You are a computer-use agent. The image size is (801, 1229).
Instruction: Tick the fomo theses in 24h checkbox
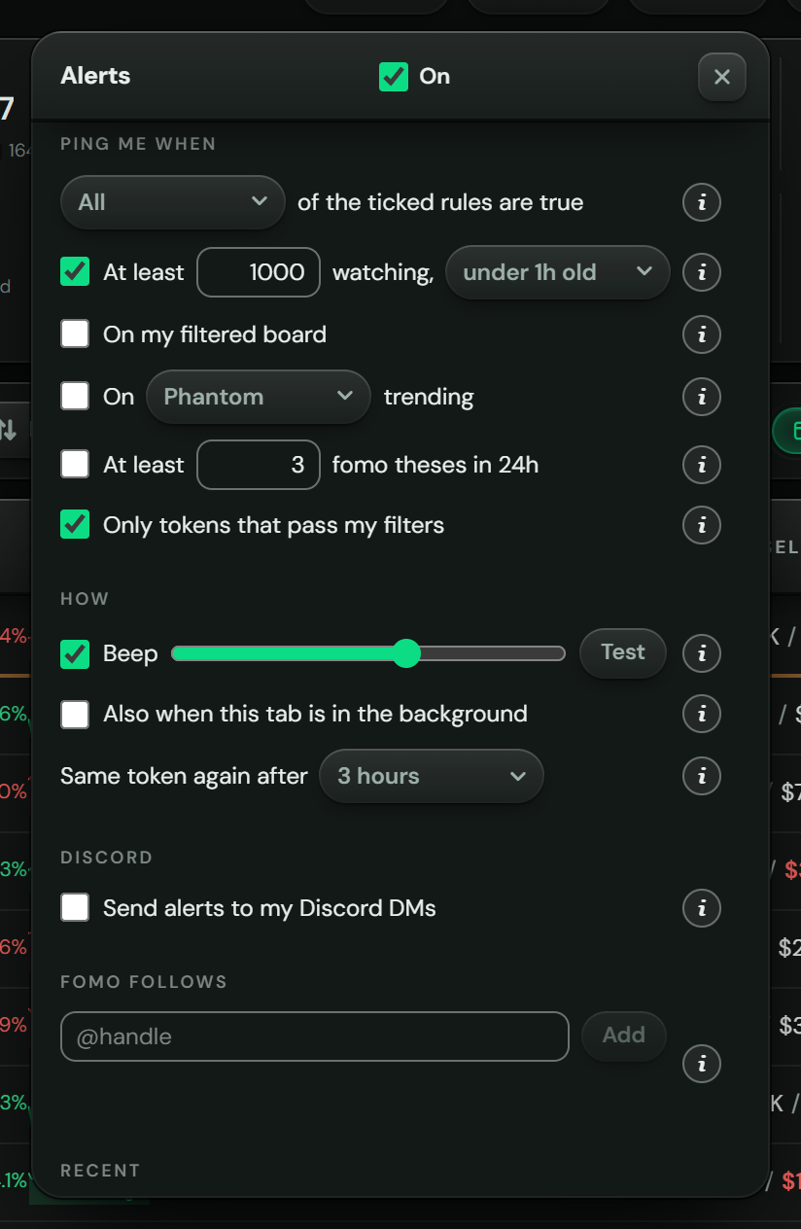[x=75, y=464]
